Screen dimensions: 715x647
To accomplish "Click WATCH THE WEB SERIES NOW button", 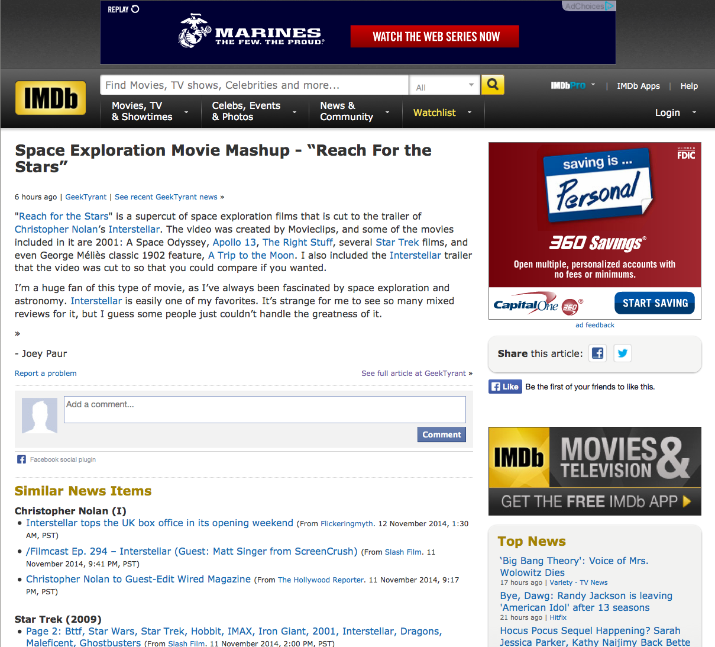I will point(435,37).
